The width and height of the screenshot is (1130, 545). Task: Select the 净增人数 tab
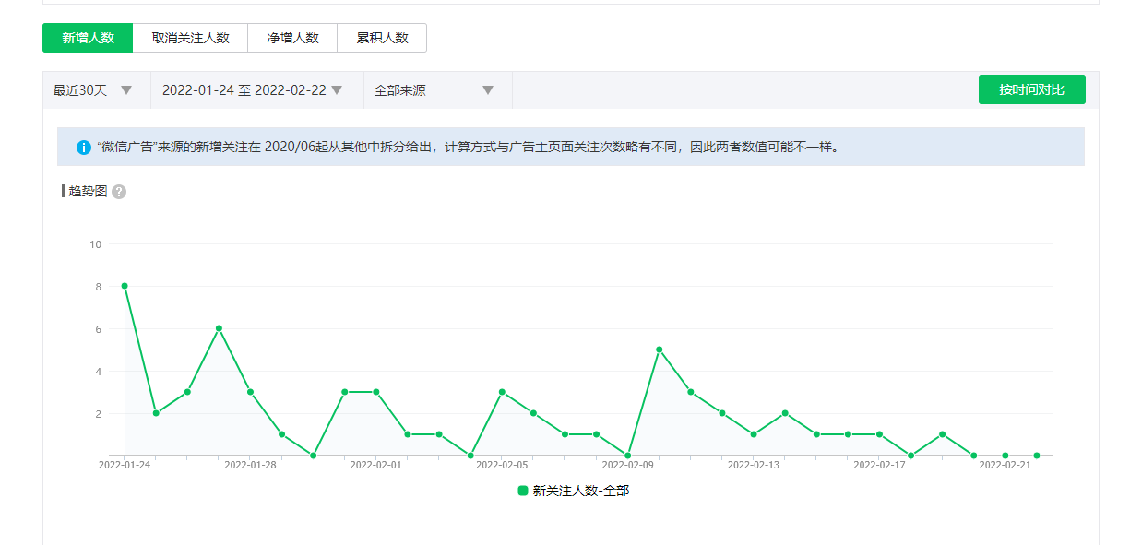(x=292, y=38)
